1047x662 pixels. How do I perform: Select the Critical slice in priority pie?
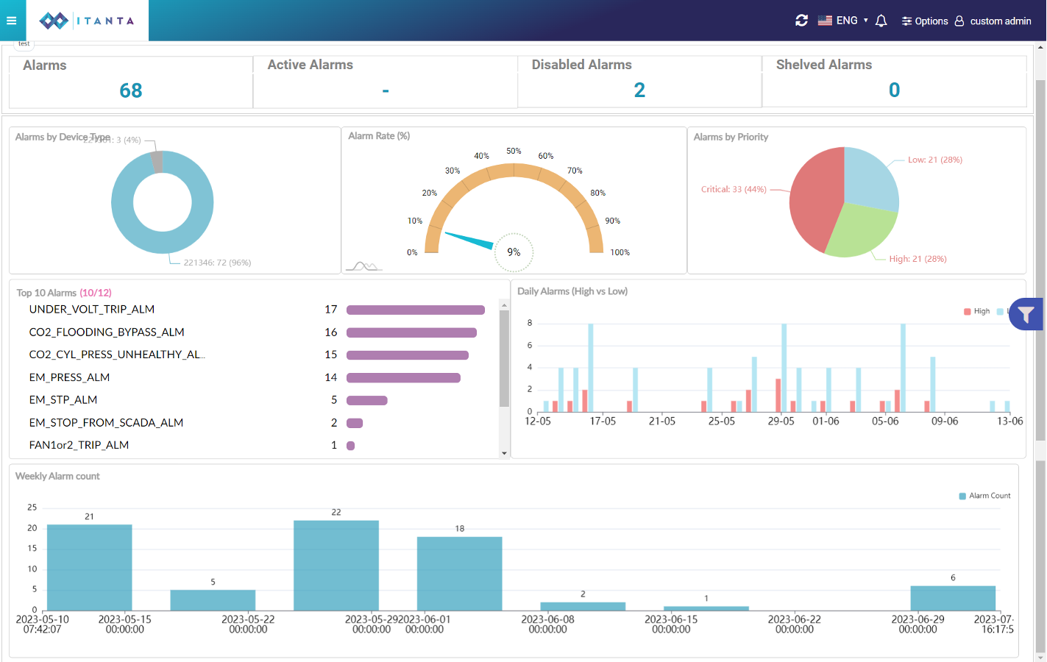815,200
